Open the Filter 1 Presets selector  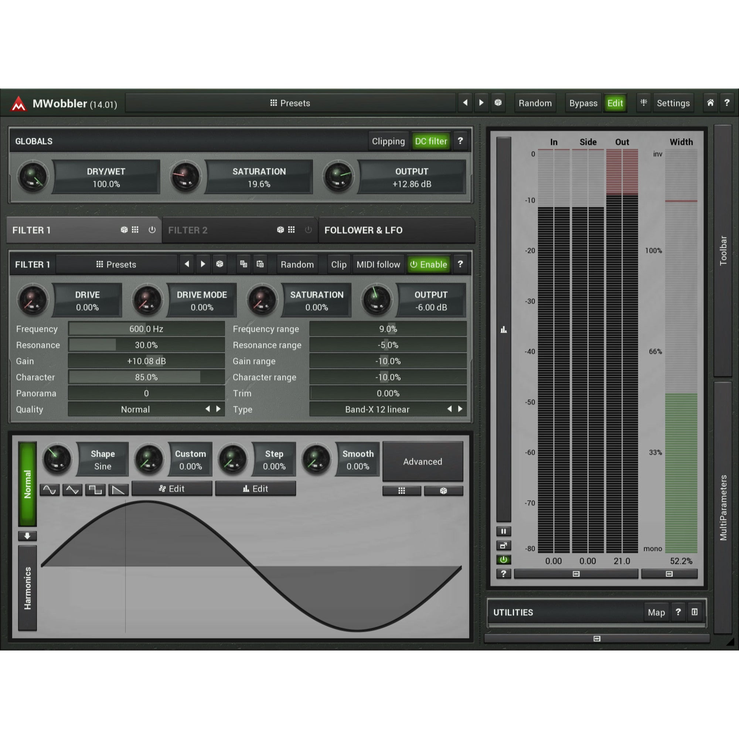coord(117,264)
